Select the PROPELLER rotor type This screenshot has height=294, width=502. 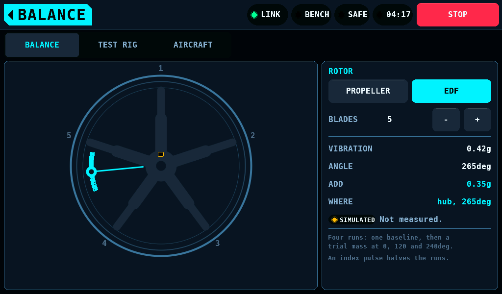pos(368,91)
